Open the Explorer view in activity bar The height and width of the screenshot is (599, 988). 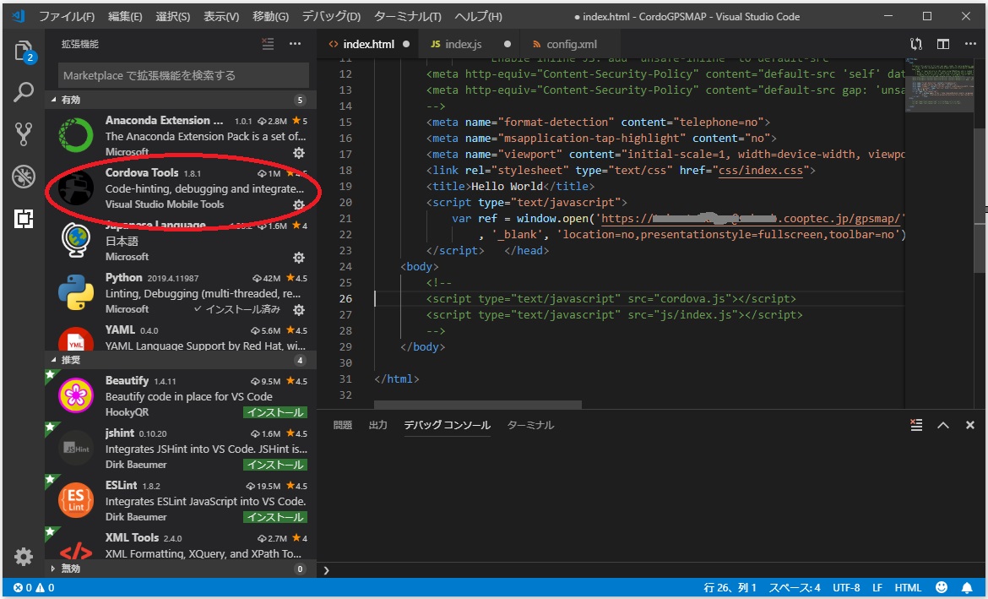pos(24,51)
